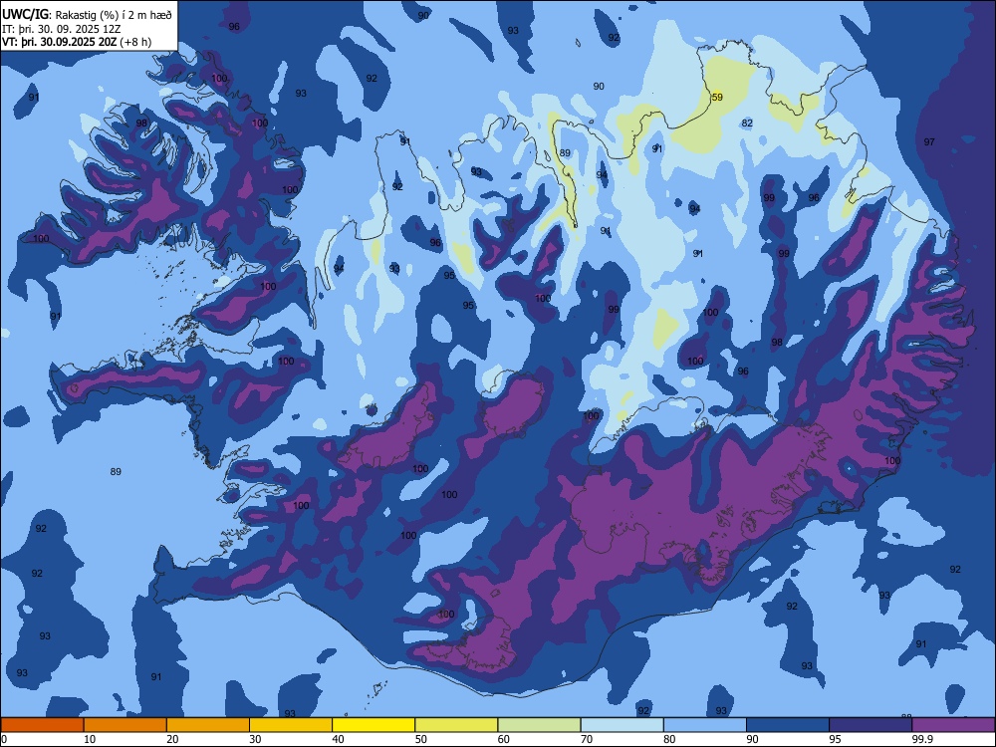Click the '95' label on the color scale
The height and width of the screenshot is (747, 996).
836,739
